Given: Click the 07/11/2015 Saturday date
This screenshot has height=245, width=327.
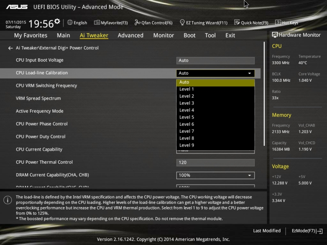Looking at the screenshot, I should tap(16, 24).
